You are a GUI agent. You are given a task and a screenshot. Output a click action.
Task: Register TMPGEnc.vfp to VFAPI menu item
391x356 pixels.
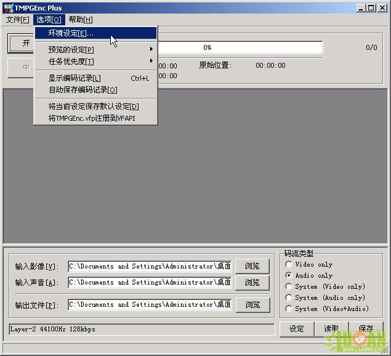[96, 118]
